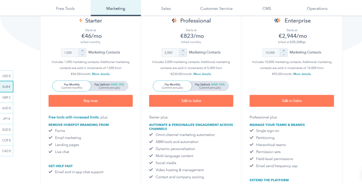The width and height of the screenshot is (362, 184).
Task: Open Free tools with increased limits link
Action: point(74,117)
